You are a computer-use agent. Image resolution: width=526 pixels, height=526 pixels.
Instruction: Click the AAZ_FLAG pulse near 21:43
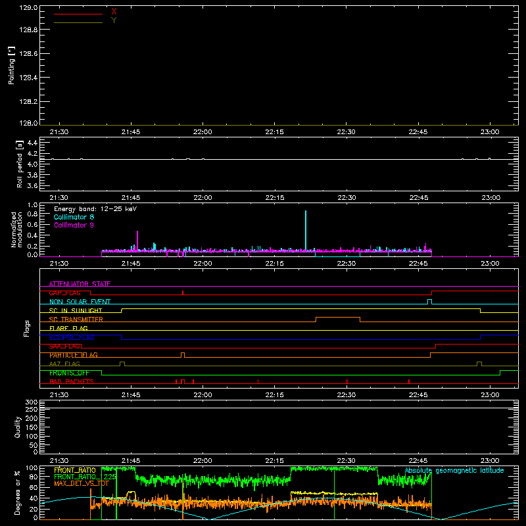pyautogui.click(x=122, y=364)
